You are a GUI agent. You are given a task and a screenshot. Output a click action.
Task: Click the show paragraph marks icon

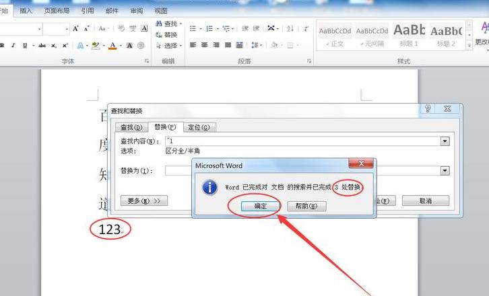pos(306,29)
